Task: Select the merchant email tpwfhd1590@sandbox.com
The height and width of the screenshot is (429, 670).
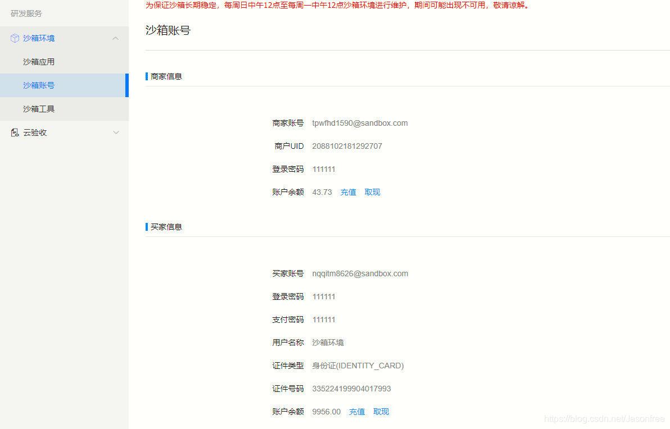Action: coord(360,123)
